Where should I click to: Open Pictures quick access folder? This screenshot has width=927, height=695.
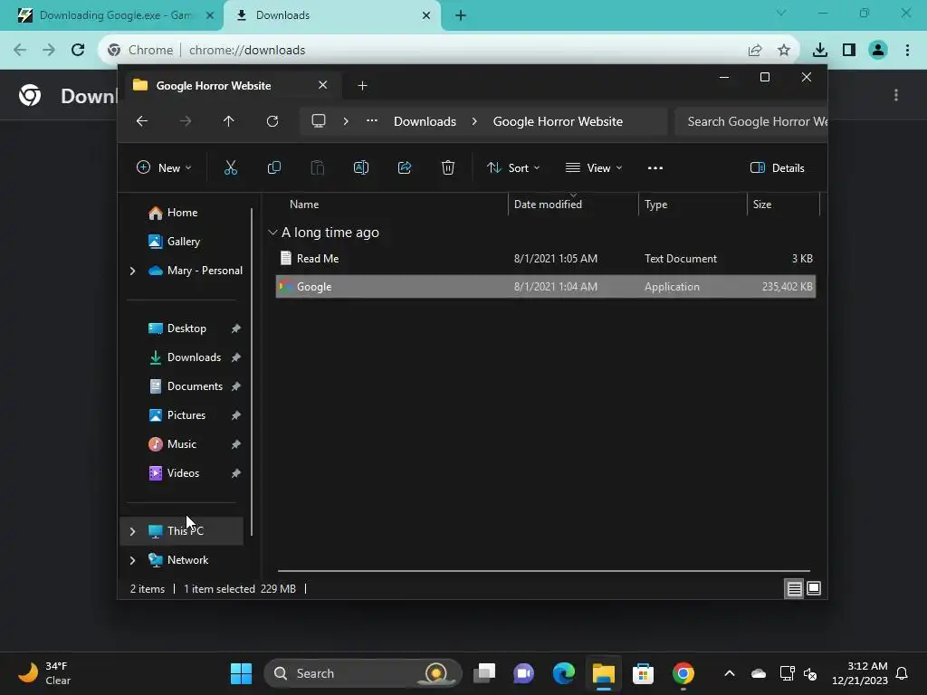(x=186, y=414)
